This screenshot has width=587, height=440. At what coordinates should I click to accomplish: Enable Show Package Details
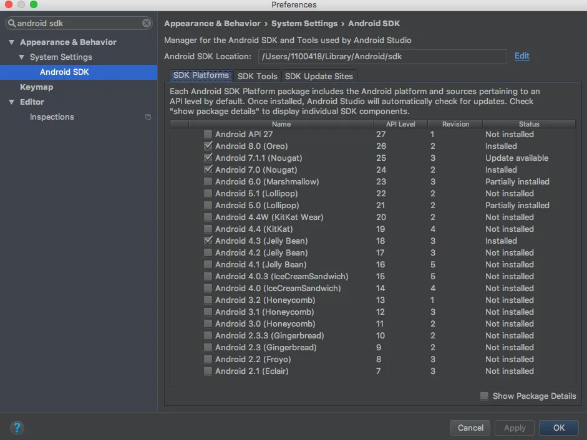coord(484,396)
